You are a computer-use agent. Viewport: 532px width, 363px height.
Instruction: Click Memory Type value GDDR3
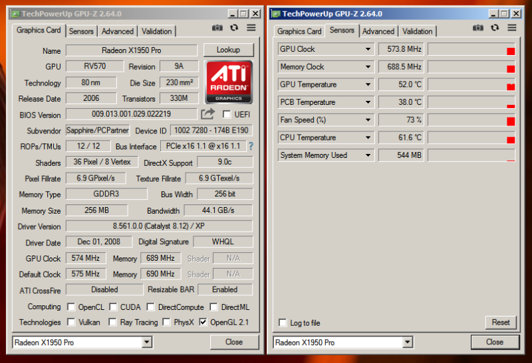click(x=106, y=194)
